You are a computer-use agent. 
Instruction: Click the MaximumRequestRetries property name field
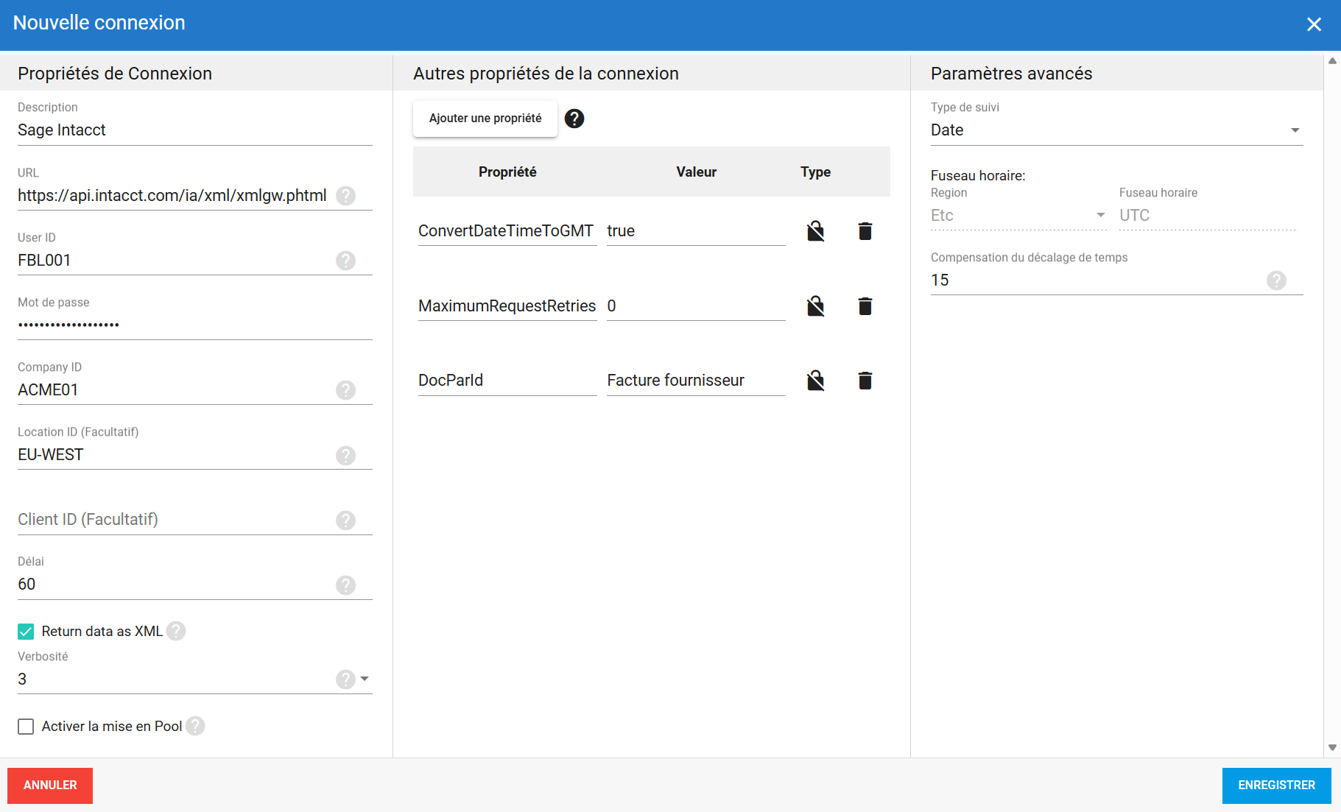point(507,306)
